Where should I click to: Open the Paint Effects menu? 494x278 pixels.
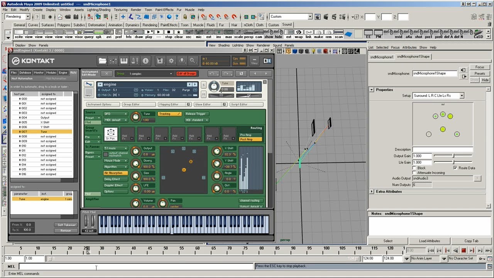click(164, 10)
